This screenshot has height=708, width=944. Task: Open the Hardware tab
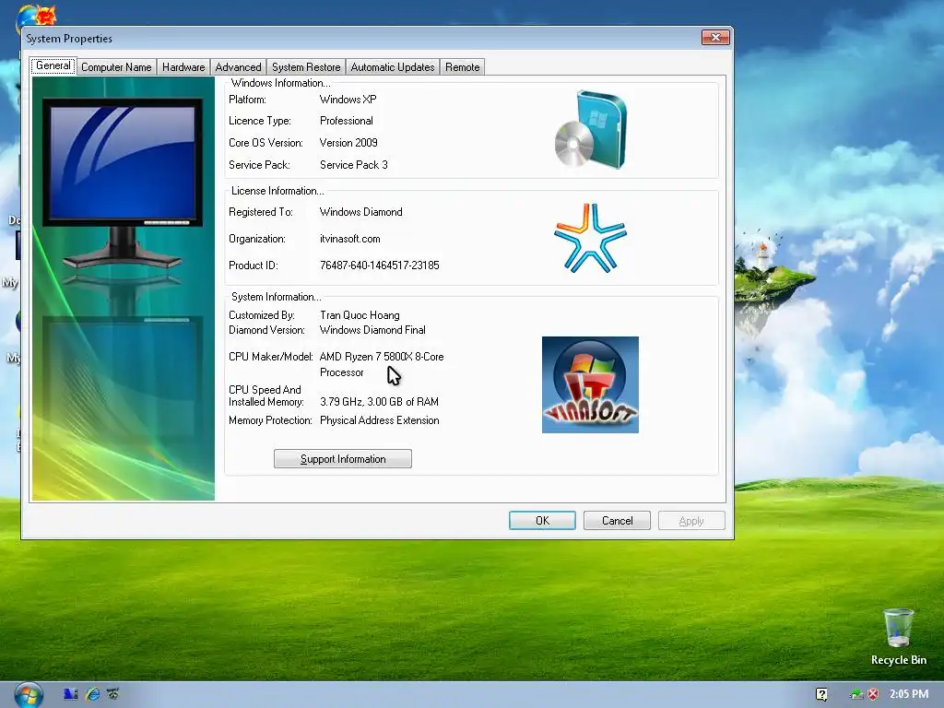pyautogui.click(x=183, y=66)
